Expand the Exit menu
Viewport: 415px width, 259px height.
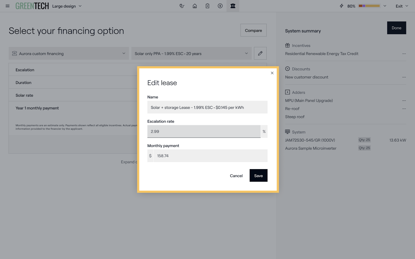[x=402, y=6]
